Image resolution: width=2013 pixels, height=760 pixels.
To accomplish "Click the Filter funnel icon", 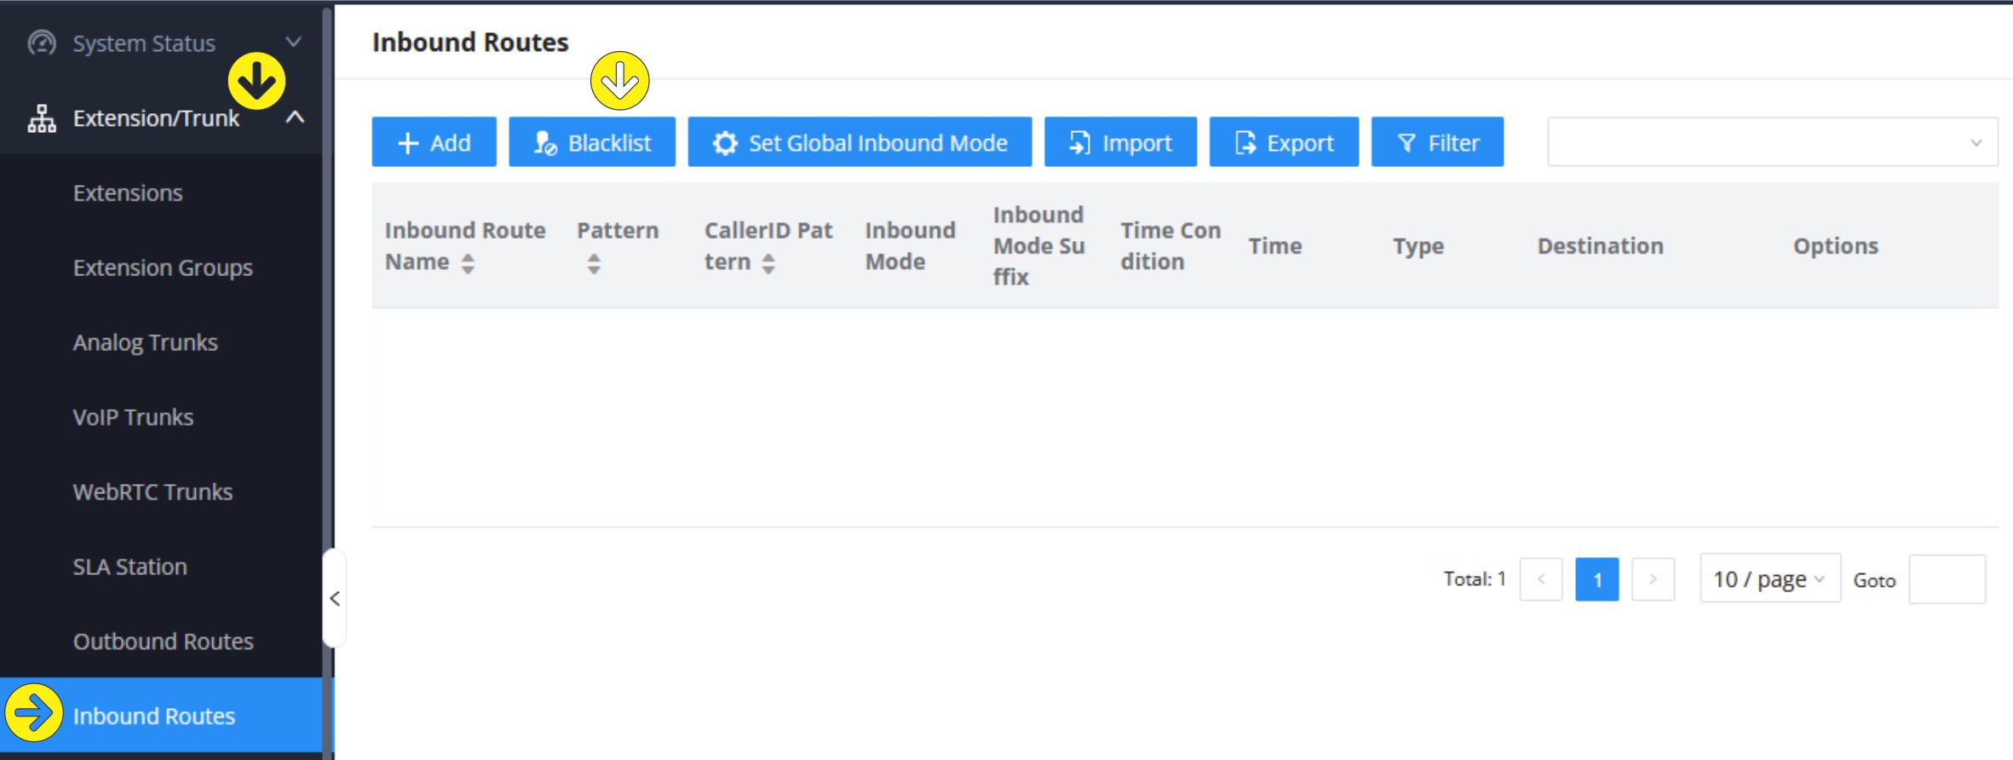I will pyautogui.click(x=1406, y=143).
